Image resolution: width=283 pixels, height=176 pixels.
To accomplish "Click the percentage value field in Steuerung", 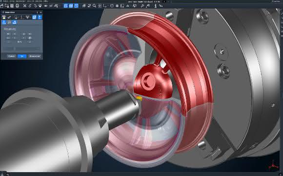I will [20, 42].
